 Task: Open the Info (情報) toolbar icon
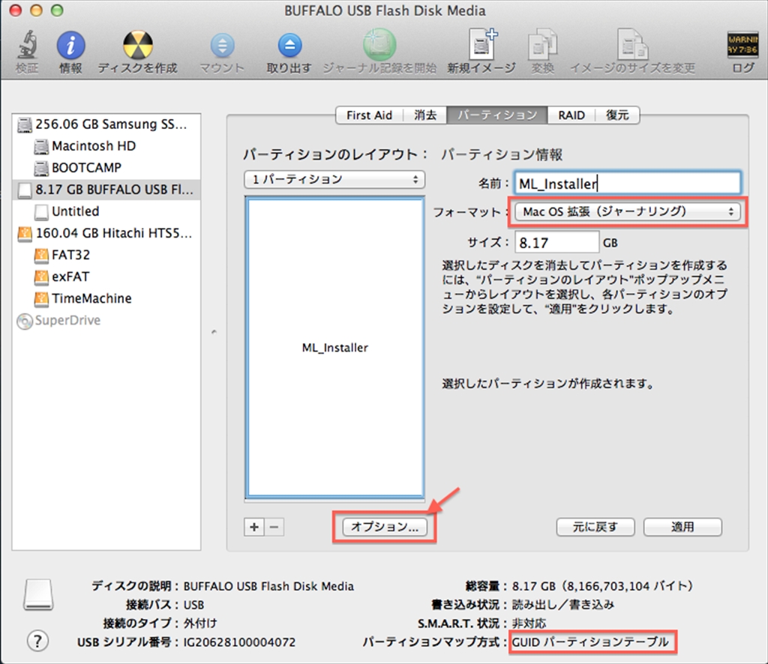[x=71, y=46]
